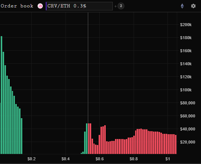The height and width of the screenshot is (164, 201).
Task: Open the +2 additional pools badge
Action: pos(121,6)
